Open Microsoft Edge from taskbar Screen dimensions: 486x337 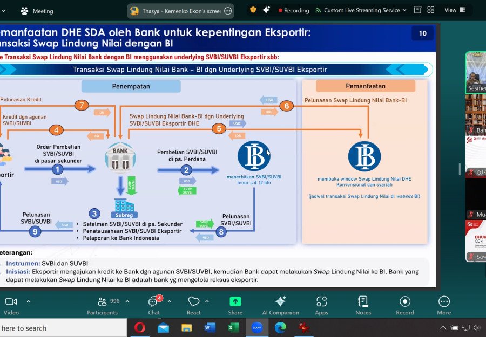(x=280, y=327)
